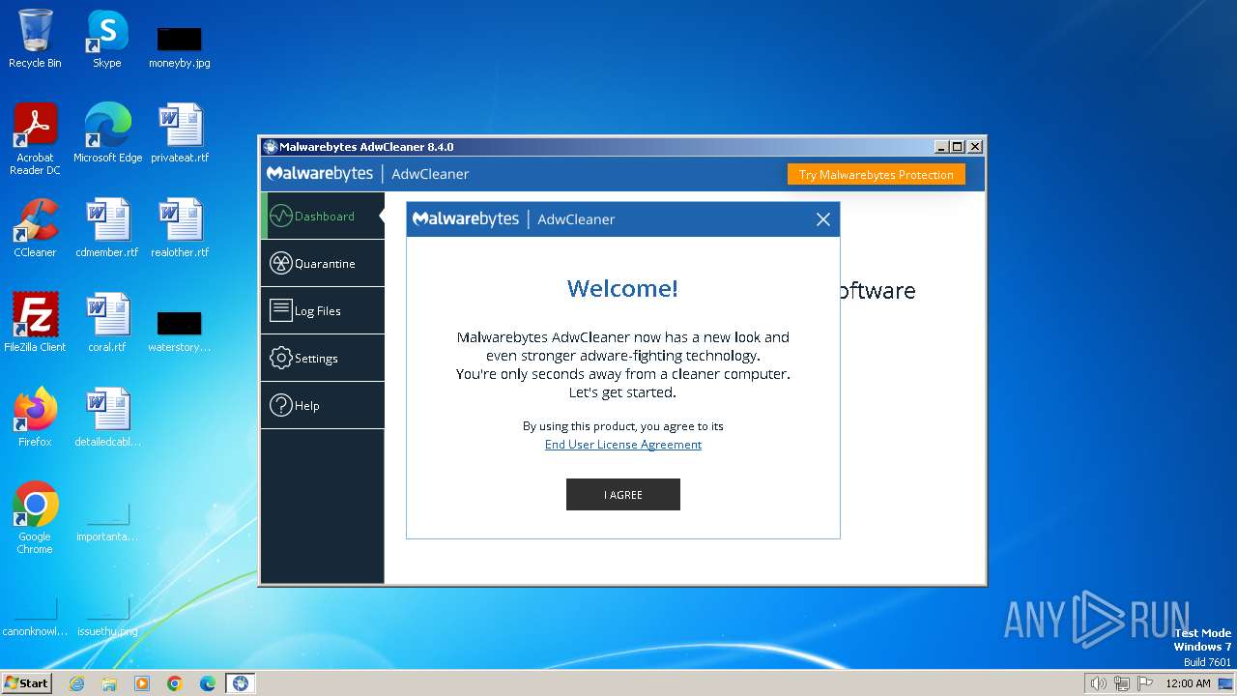Select realother.rtf document icon
Viewport: 1237px width, 696px height.
tap(180, 227)
